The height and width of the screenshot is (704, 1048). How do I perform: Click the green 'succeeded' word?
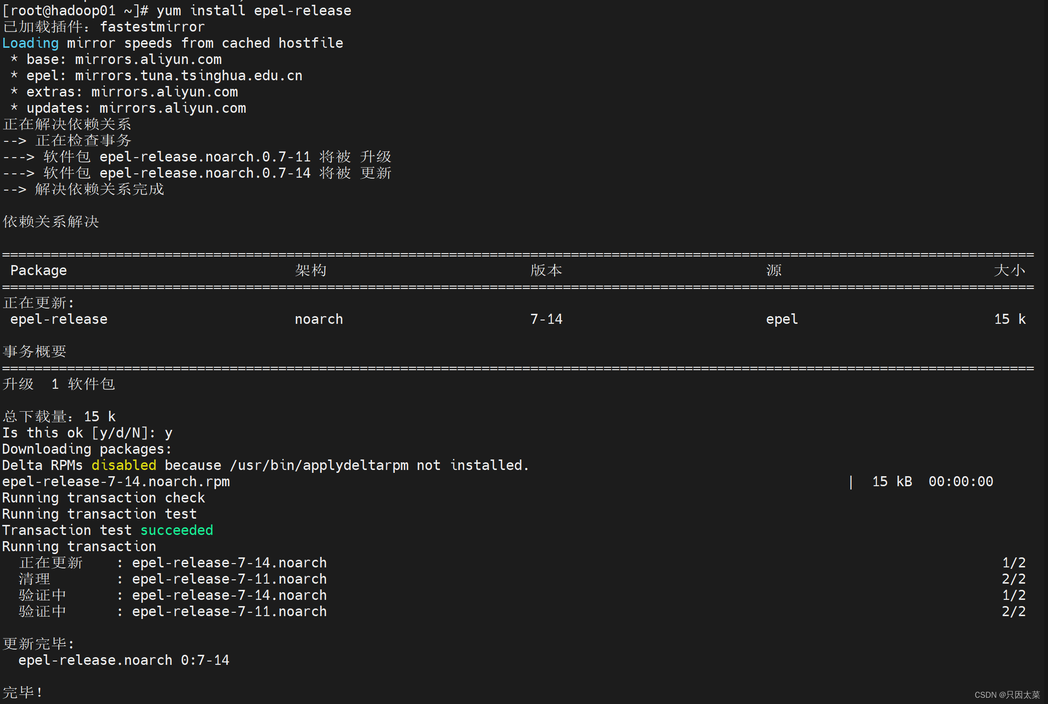[177, 530]
